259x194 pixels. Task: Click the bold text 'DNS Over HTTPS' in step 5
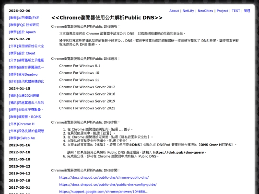tap(216, 145)
